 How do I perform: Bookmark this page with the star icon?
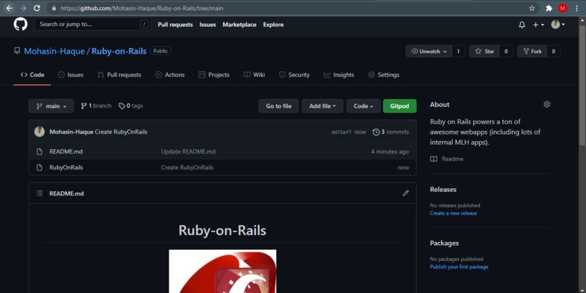(x=531, y=8)
